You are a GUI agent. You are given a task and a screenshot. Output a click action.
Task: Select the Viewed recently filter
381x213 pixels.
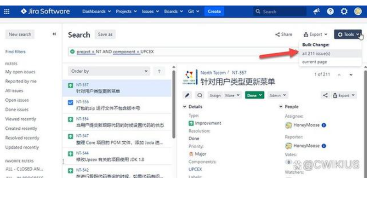21,119
